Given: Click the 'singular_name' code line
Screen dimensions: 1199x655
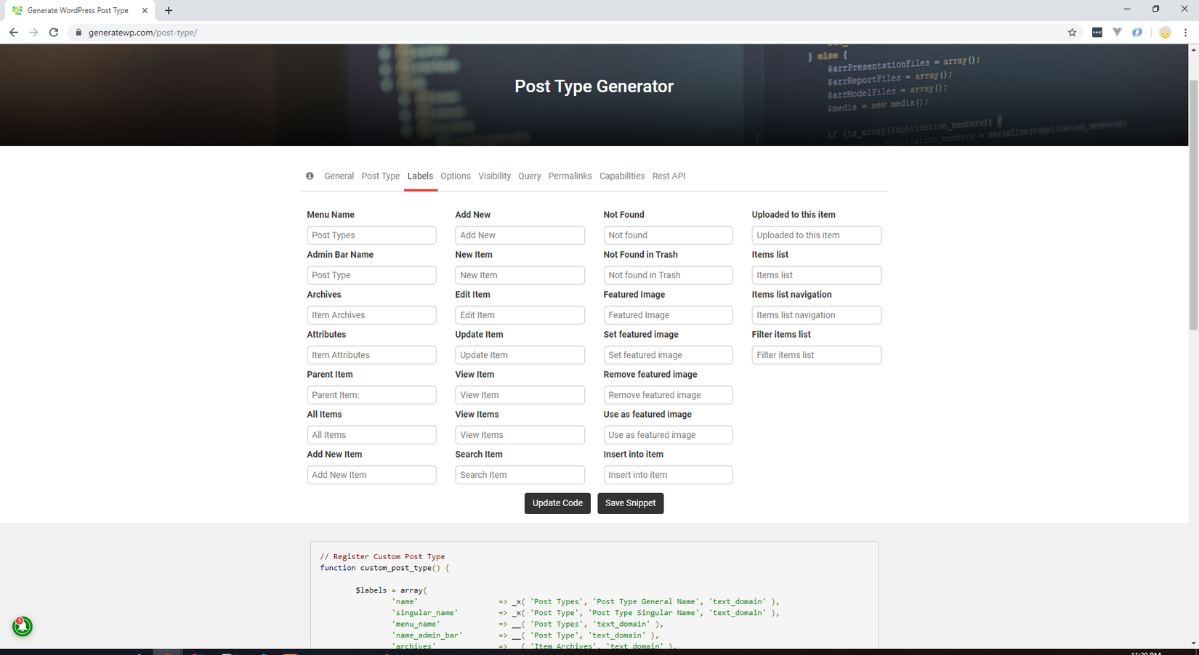Looking at the screenshot, I should (585, 613).
